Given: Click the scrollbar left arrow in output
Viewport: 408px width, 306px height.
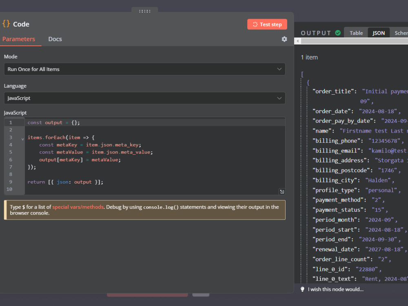Looking at the screenshot, I should pos(297,41).
